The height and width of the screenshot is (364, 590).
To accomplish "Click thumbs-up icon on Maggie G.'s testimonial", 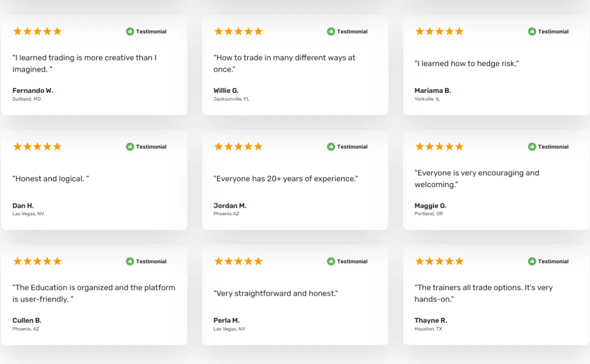I will (532, 146).
